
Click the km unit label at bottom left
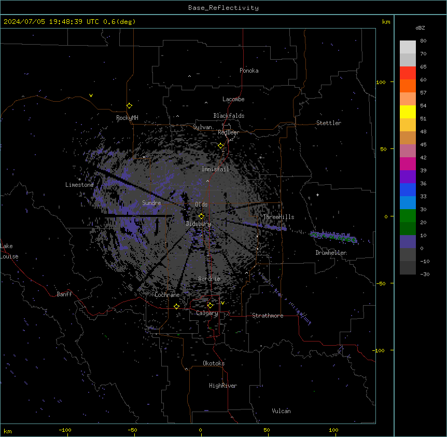[x=8, y=431]
